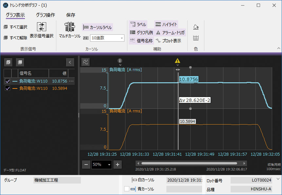Click the アラーム・トリガ button

170,32
